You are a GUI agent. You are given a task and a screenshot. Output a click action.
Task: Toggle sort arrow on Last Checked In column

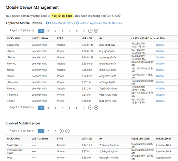point(154,39)
